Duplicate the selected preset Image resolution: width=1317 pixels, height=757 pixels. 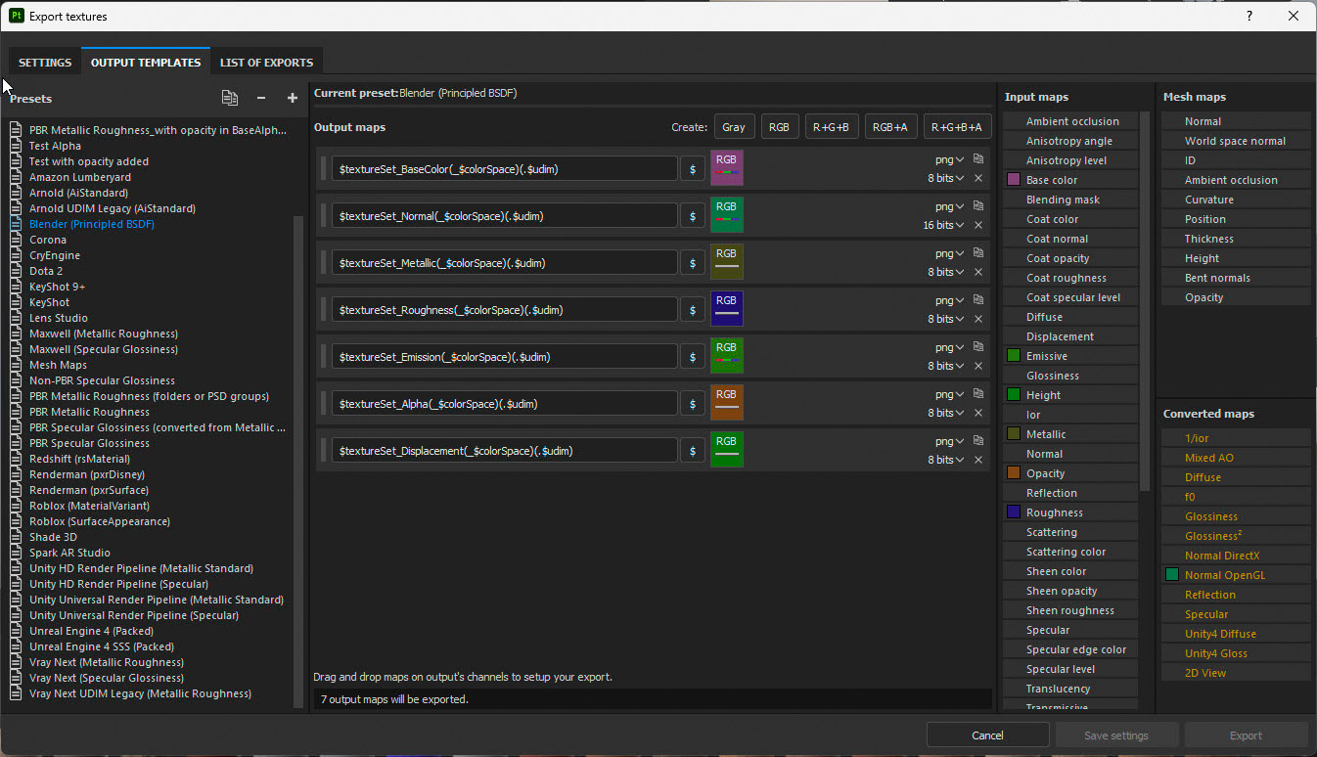pyautogui.click(x=229, y=98)
